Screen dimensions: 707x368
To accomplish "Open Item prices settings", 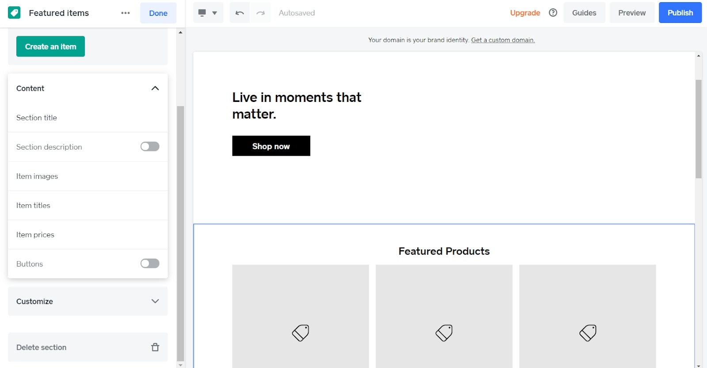I will click(x=87, y=235).
